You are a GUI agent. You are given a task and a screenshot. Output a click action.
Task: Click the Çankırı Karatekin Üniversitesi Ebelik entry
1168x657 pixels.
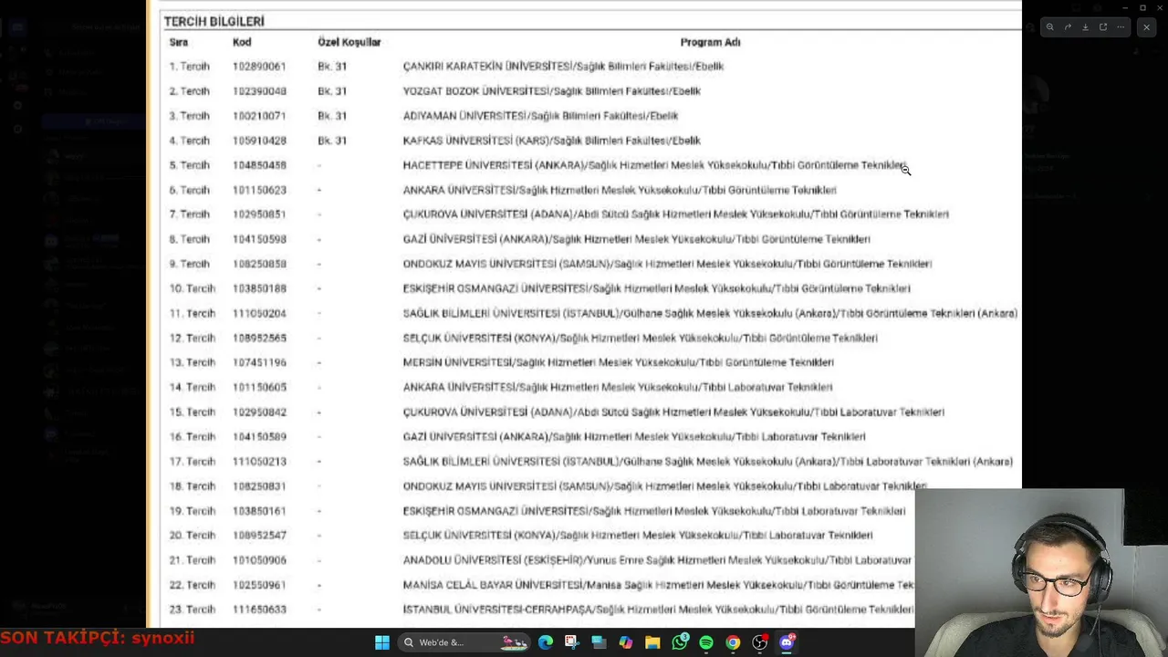pyautogui.click(x=563, y=67)
